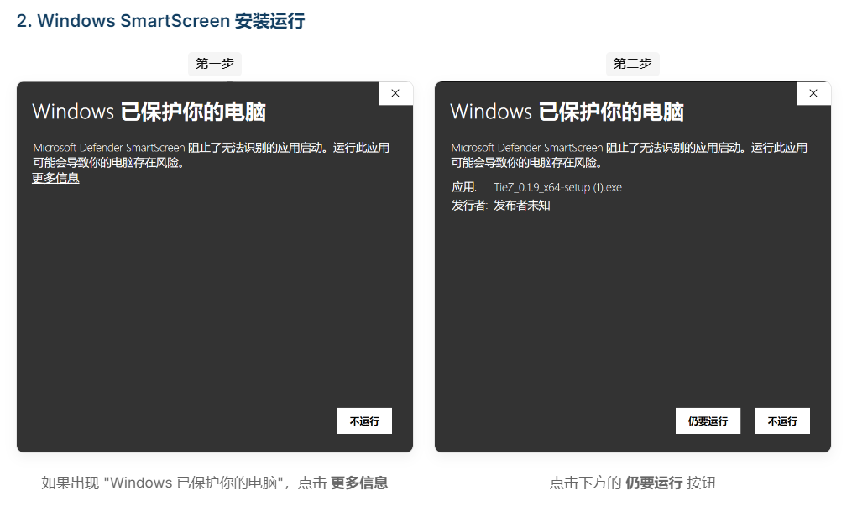Image resolution: width=852 pixels, height=512 pixels.
Task: Close the 第一步 SmartScreen dialog
Action: click(x=395, y=93)
